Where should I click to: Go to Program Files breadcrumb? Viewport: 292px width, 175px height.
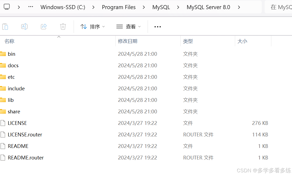click(119, 7)
